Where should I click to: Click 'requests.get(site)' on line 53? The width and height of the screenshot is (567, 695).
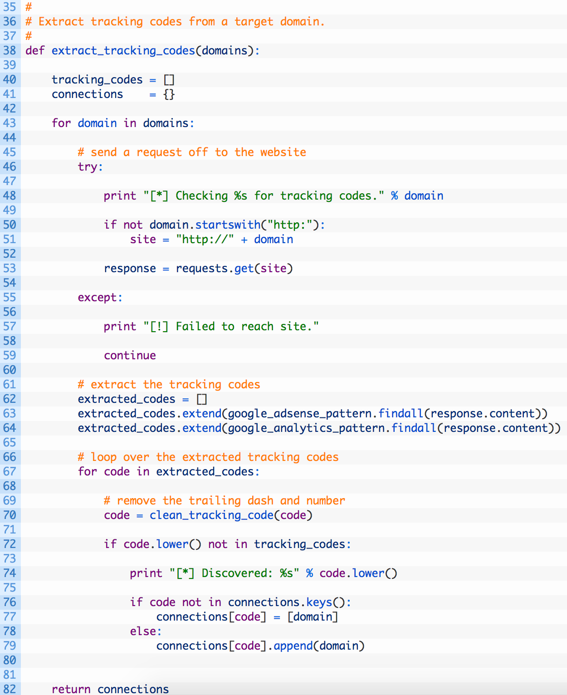point(235,269)
